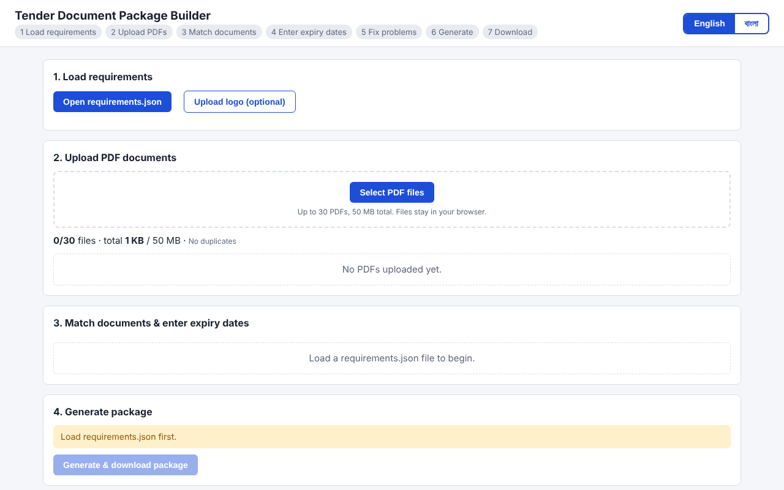Image resolution: width=784 pixels, height=490 pixels.
Task: Click the Tender Document Package Builder title
Action: [x=113, y=15]
